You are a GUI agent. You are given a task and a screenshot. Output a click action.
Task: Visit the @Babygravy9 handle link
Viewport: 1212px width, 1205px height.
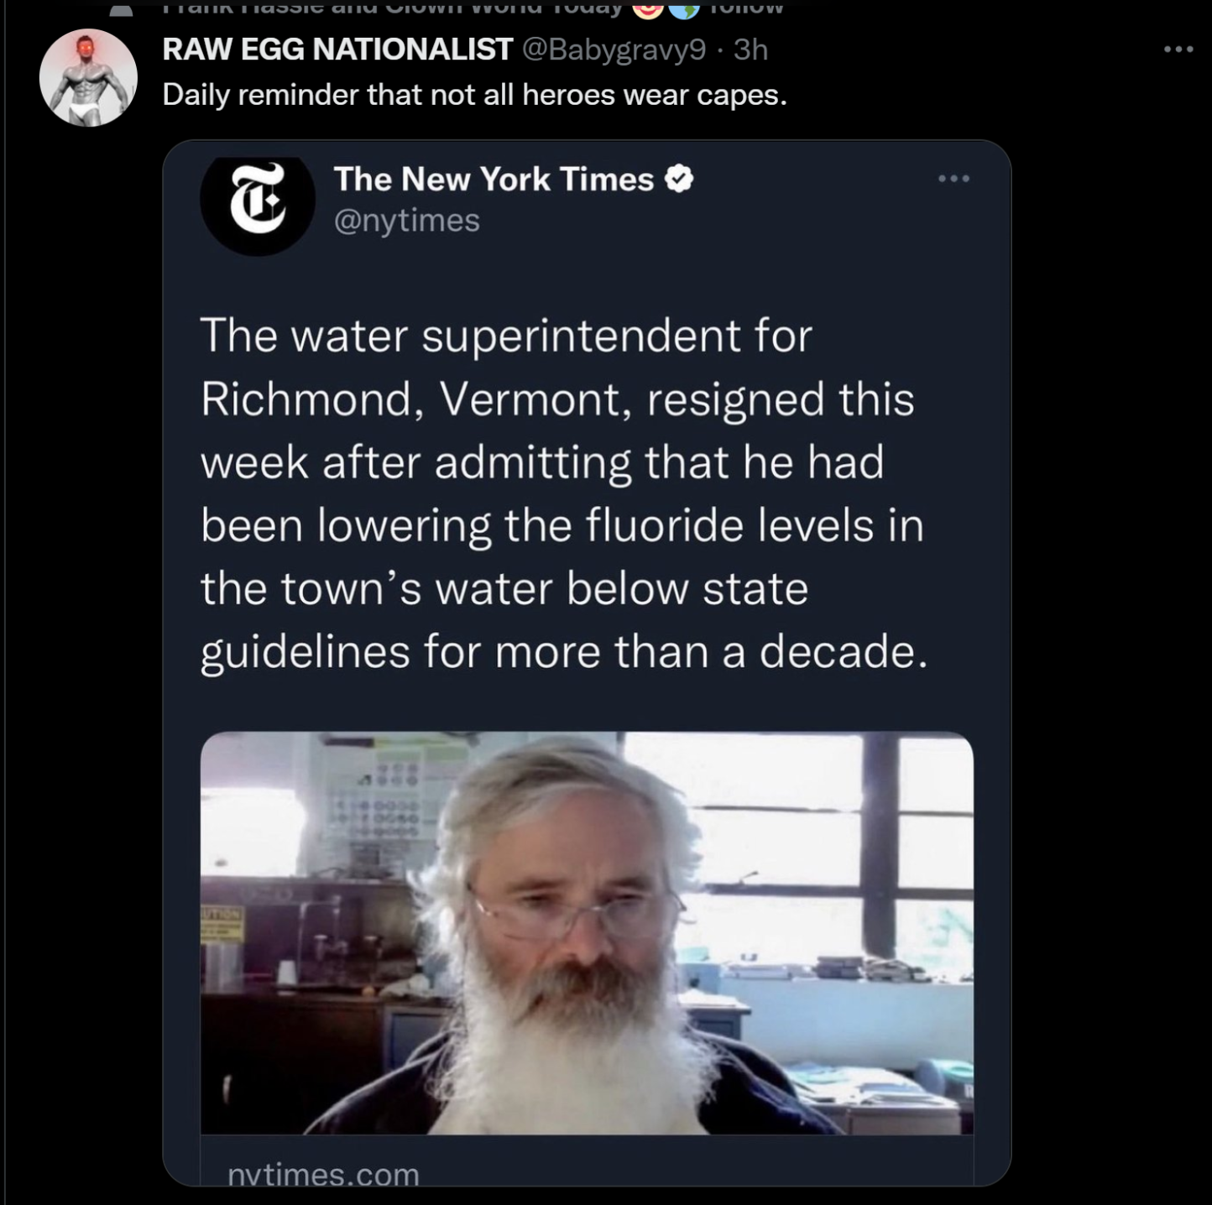click(x=614, y=50)
